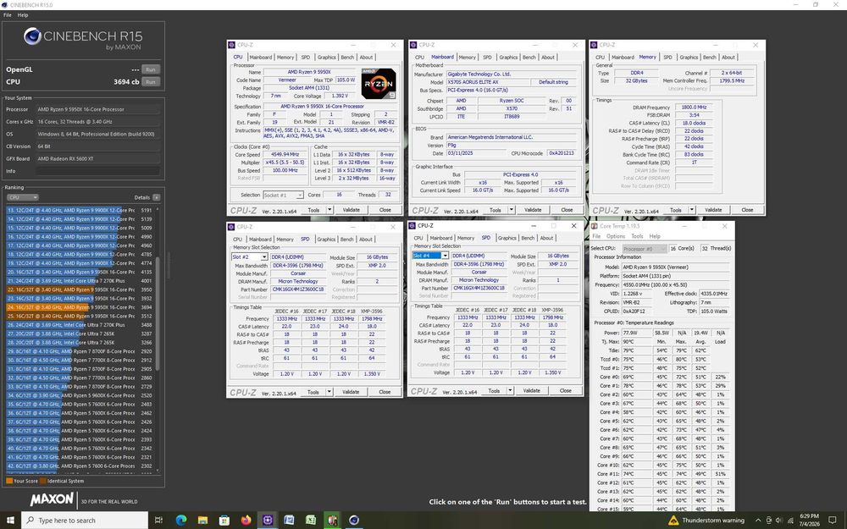Screen dimensions: 847x529
Task: Switch to Memory tab in CPU-Z Slot #2 window
Action: coord(285,240)
